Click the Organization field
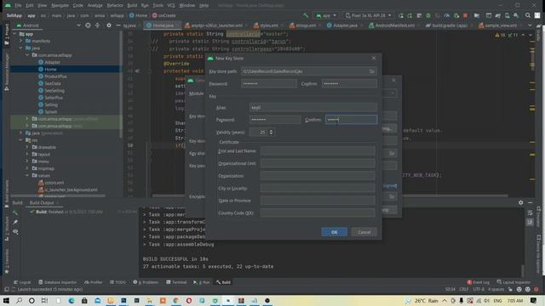The height and width of the screenshot is (306, 545). pos(318,176)
